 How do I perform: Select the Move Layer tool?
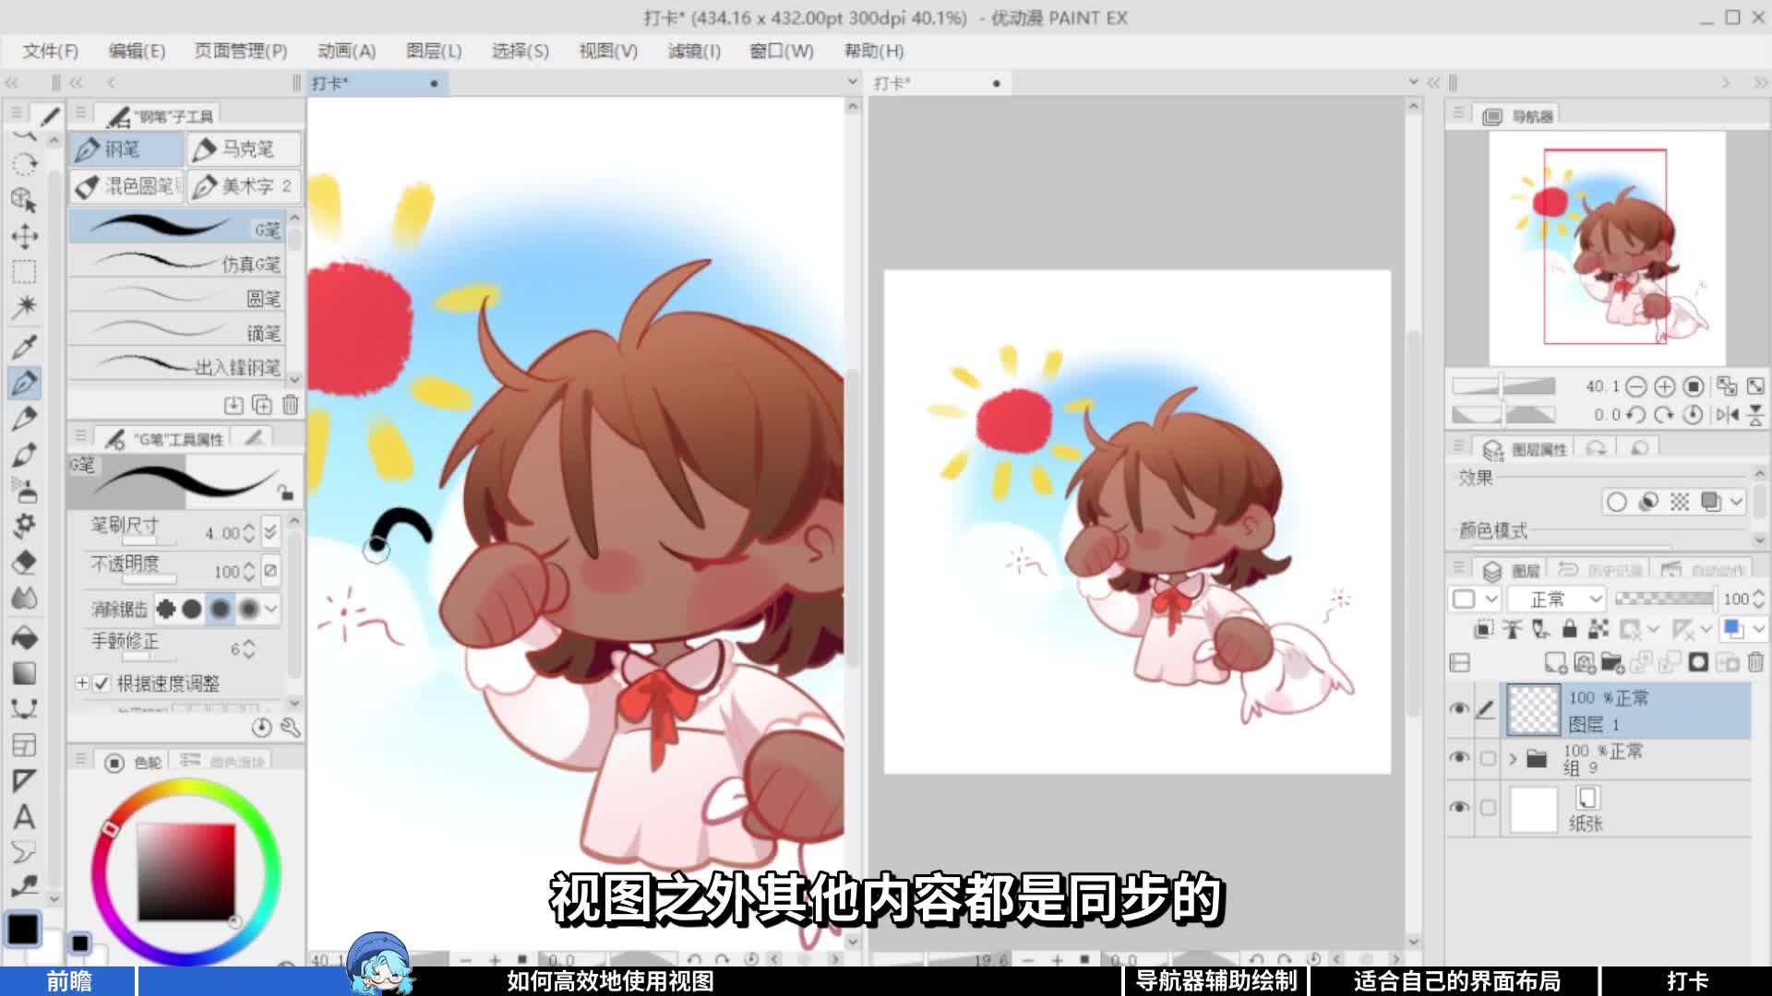(24, 236)
